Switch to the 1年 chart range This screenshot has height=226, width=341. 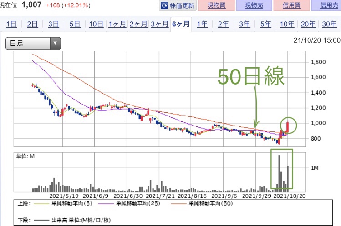pyautogui.click(x=202, y=24)
